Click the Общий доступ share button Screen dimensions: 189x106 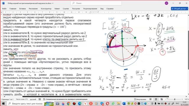tap(180, 9)
